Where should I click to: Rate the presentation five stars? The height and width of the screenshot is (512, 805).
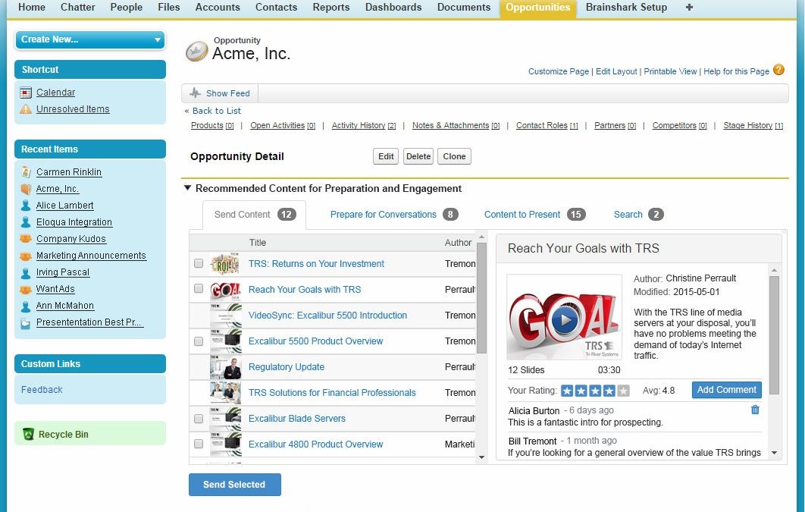[x=623, y=391]
